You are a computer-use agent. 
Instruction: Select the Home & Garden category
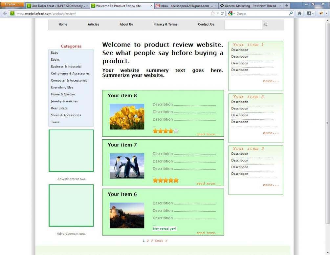[x=63, y=94]
